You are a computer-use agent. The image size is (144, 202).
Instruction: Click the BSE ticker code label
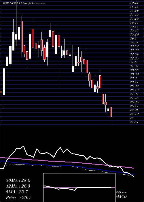(x=11, y=3)
